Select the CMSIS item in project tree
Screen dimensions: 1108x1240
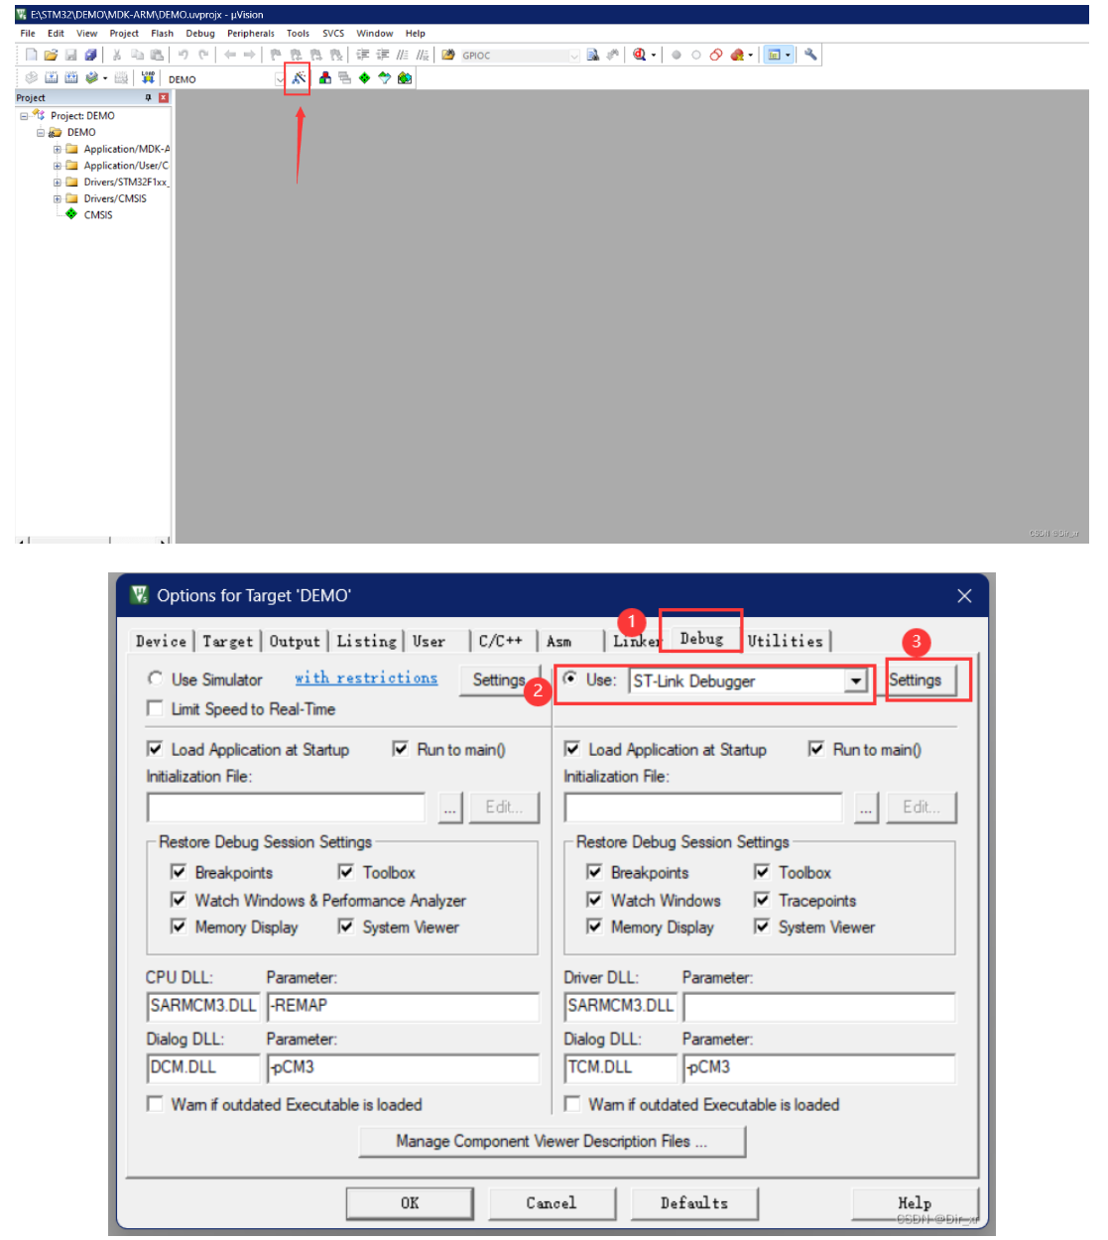[98, 214]
